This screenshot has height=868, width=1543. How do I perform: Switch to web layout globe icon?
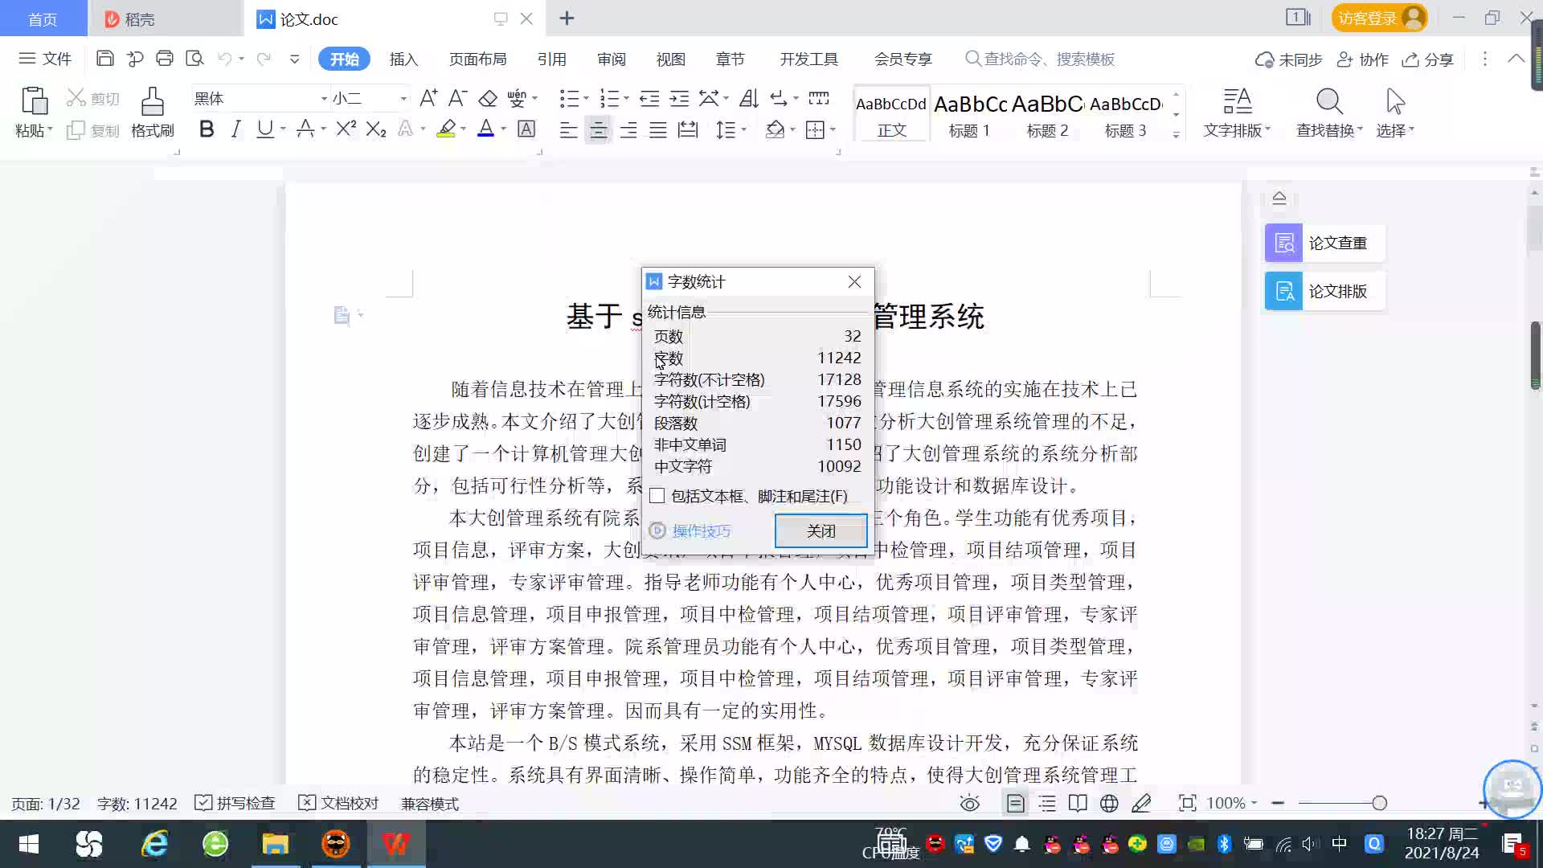coord(1109,803)
